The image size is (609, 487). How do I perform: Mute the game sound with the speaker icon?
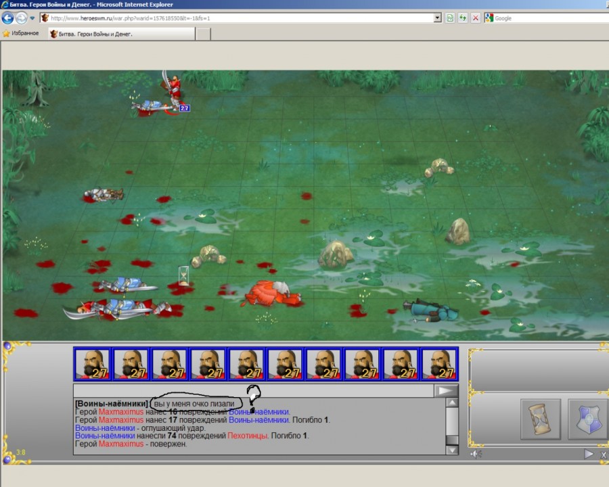click(476, 454)
